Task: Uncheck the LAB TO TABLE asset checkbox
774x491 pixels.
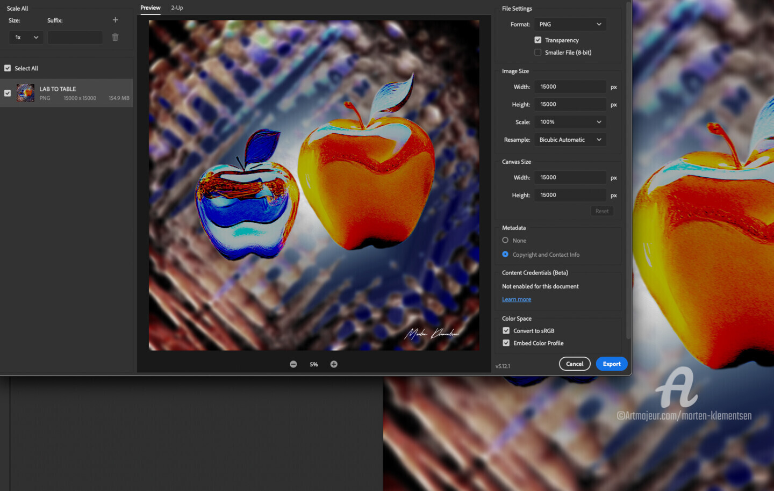Action: pyautogui.click(x=8, y=93)
